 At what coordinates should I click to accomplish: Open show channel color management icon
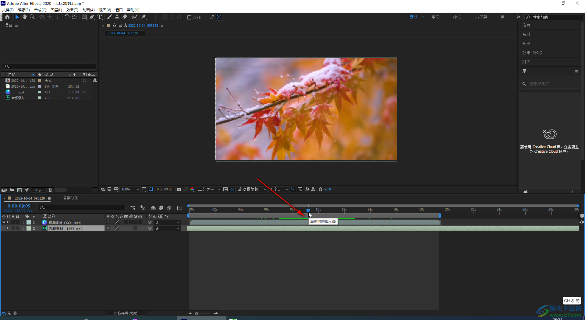192,189
